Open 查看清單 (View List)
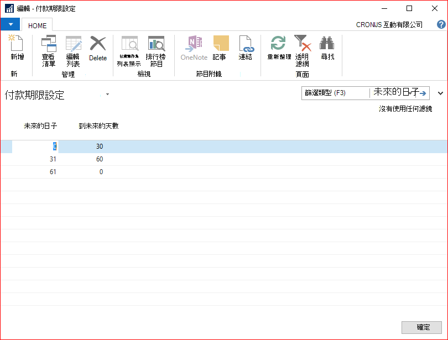Image resolution: width=448 pixels, height=340 pixels. [49, 51]
